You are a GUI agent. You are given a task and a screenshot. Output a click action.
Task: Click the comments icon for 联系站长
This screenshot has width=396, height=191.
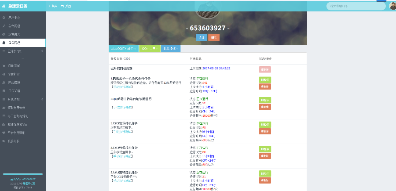(x=4, y=141)
